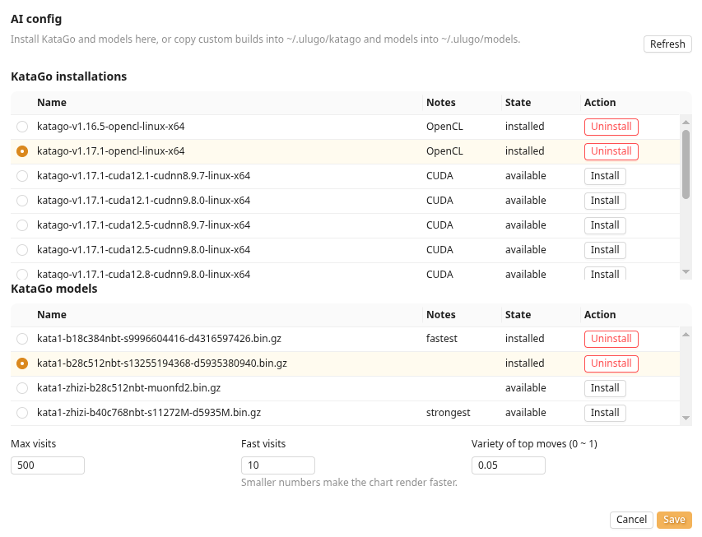Choose kata1-zhizi-b28c512nbt-muonfd2 model radio
The image size is (702, 537).
[22, 388]
